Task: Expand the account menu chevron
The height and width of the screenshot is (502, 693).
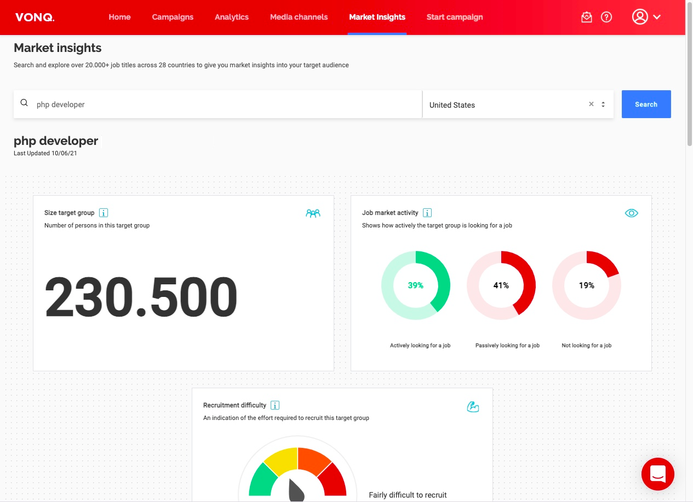Action: [657, 17]
